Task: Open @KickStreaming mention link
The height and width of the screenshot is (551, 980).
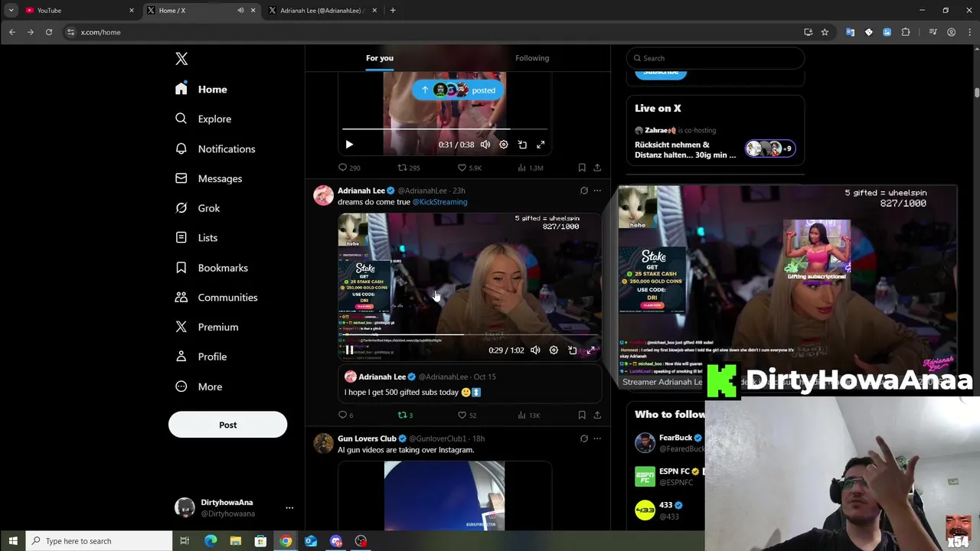Action: 439,202
